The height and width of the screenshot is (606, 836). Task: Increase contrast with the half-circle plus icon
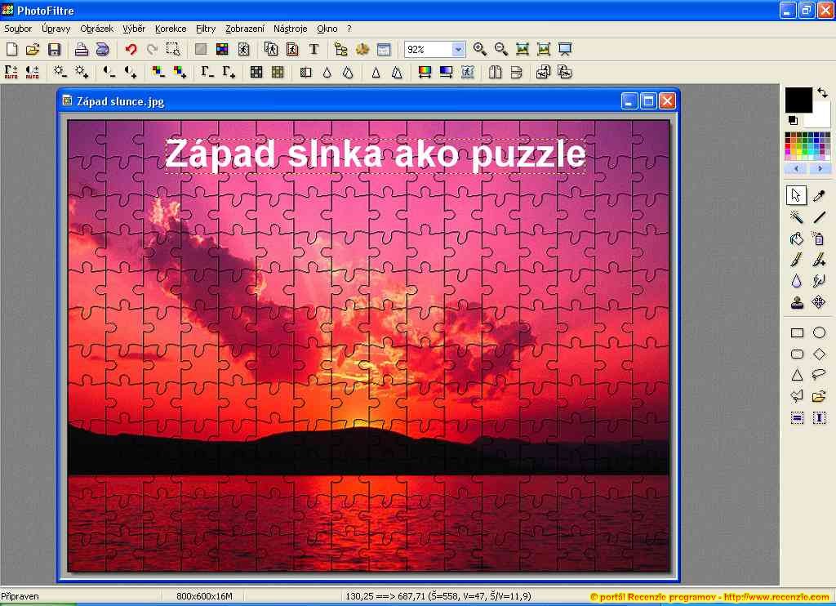131,72
